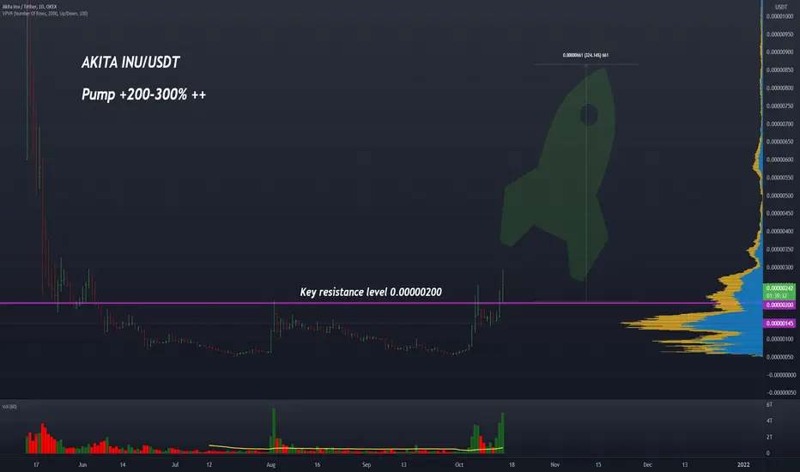Viewport: 800px width, 472px height.
Task: Click the 0.00000300 price axis tick
Action: pos(780,268)
